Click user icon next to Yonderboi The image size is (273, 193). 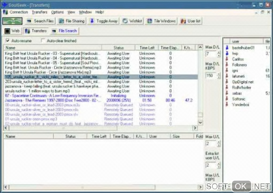coord(227,105)
